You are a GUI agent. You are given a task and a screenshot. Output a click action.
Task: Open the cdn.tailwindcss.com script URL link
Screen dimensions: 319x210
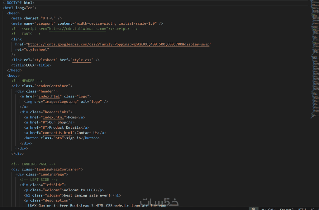pyautogui.click(x=78, y=29)
